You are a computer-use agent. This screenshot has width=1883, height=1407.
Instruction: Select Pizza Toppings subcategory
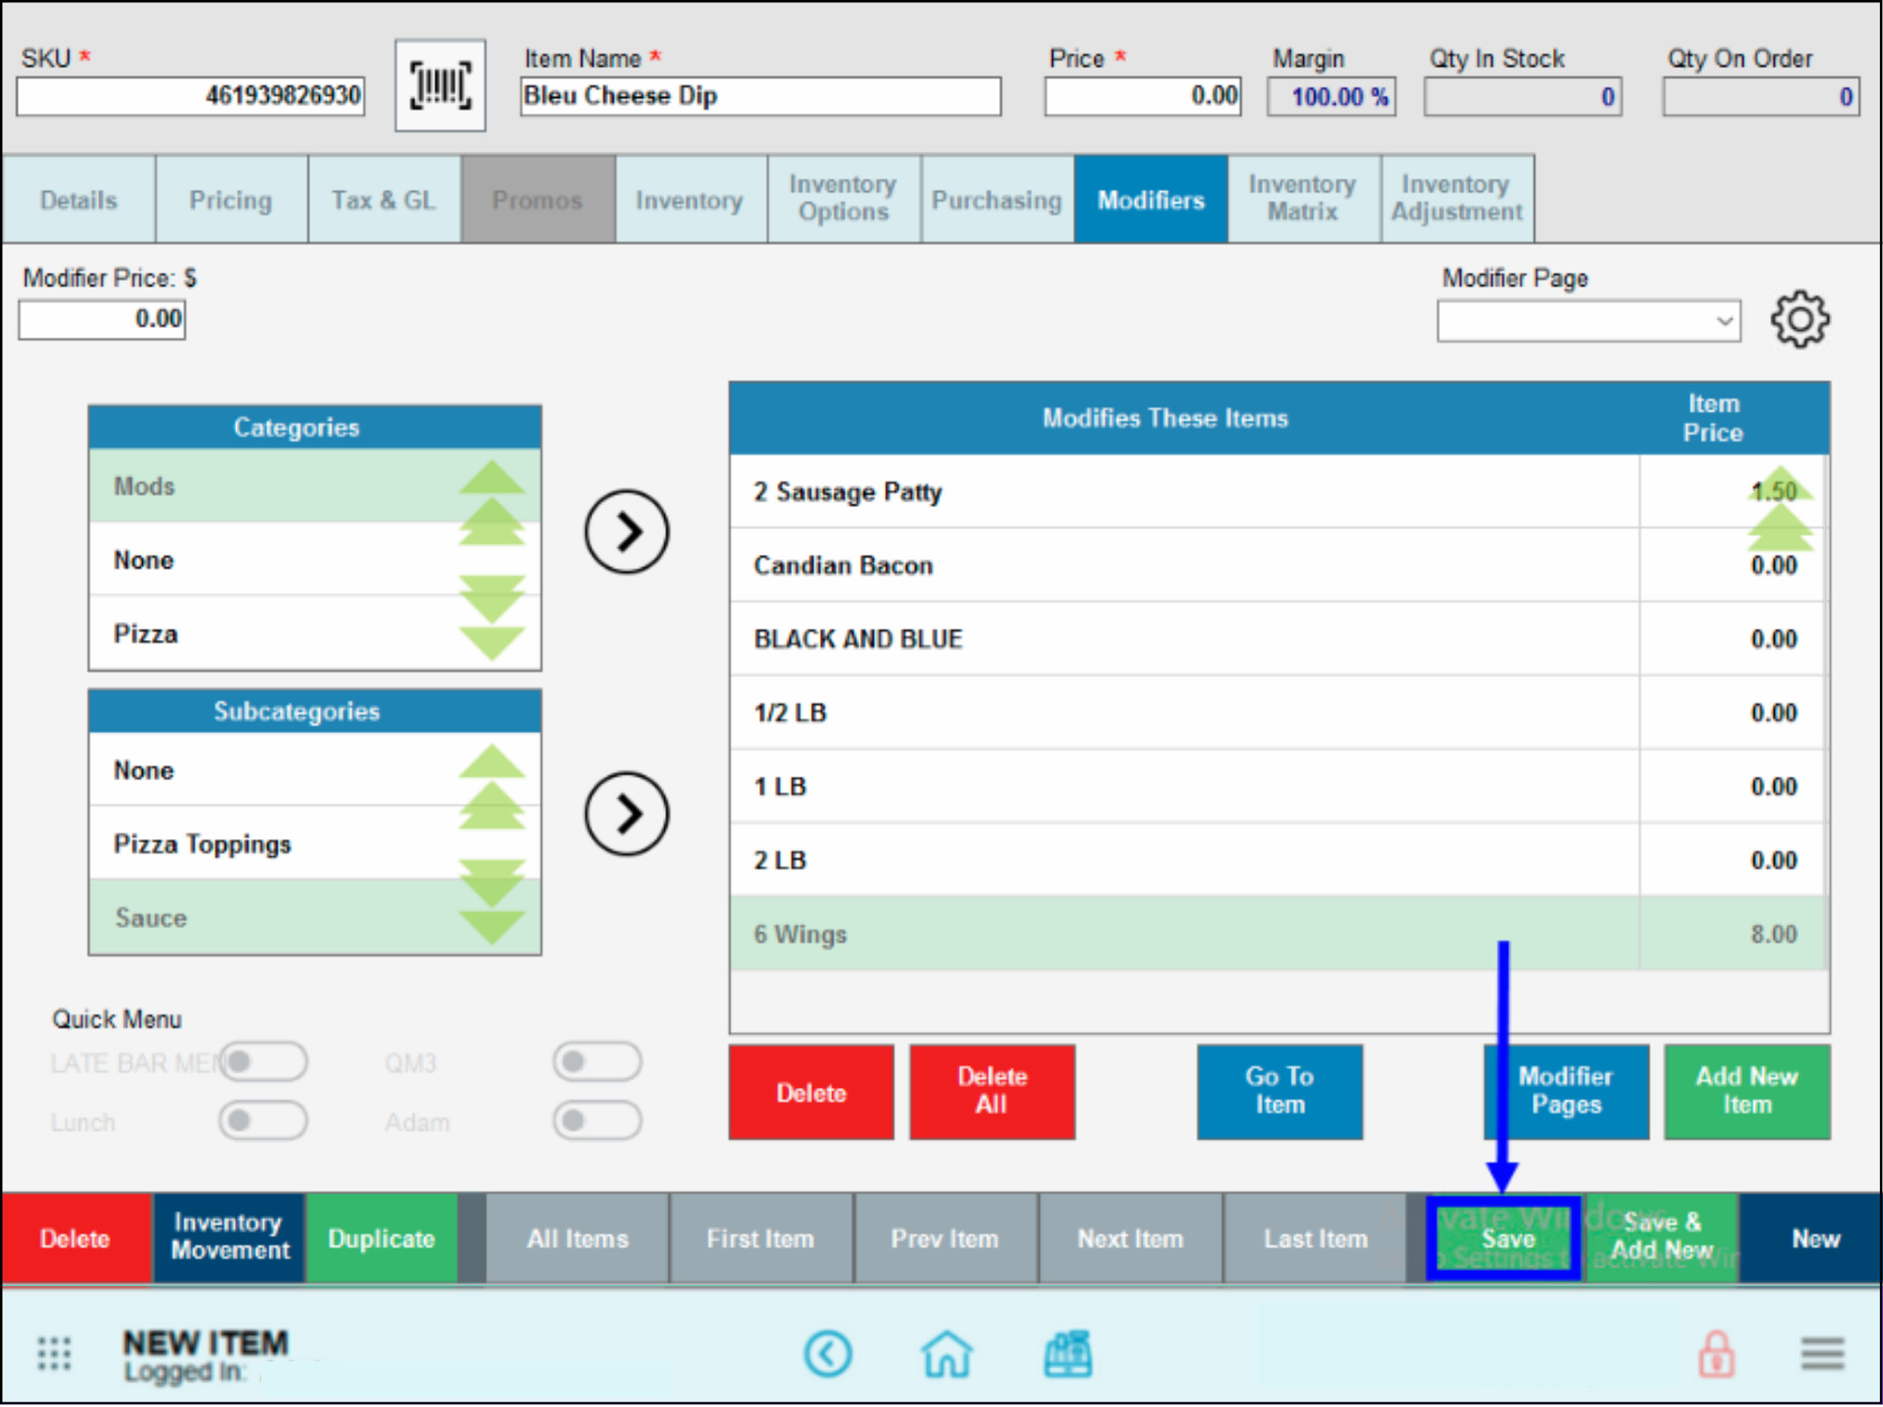(x=315, y=845)
